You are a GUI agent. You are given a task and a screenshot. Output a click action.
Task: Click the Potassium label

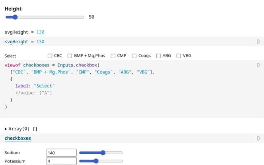15,161
